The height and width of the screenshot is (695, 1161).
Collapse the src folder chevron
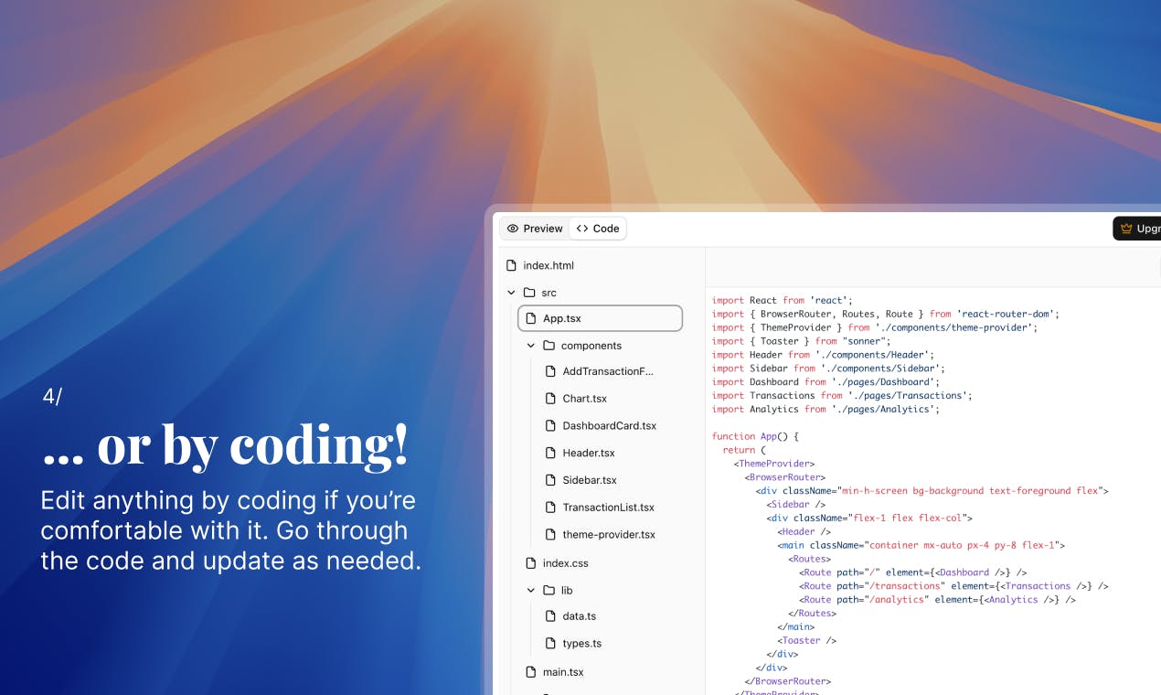511,293
